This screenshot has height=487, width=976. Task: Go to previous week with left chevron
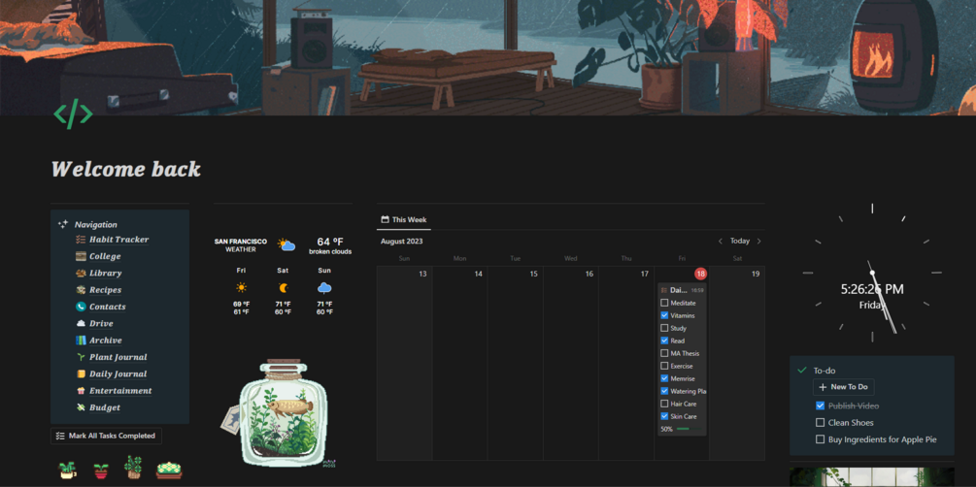(721, 241)
